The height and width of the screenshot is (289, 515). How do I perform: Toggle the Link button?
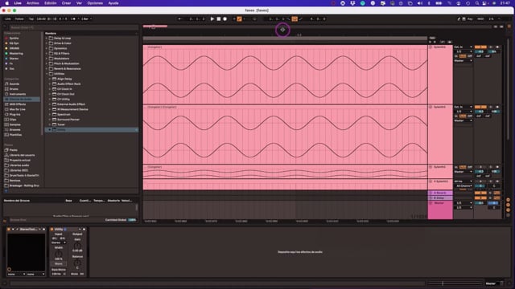[x=8, y=19]
